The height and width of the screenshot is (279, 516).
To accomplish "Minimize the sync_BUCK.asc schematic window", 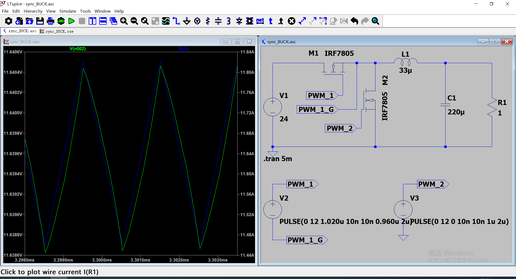I will point(483,42).
